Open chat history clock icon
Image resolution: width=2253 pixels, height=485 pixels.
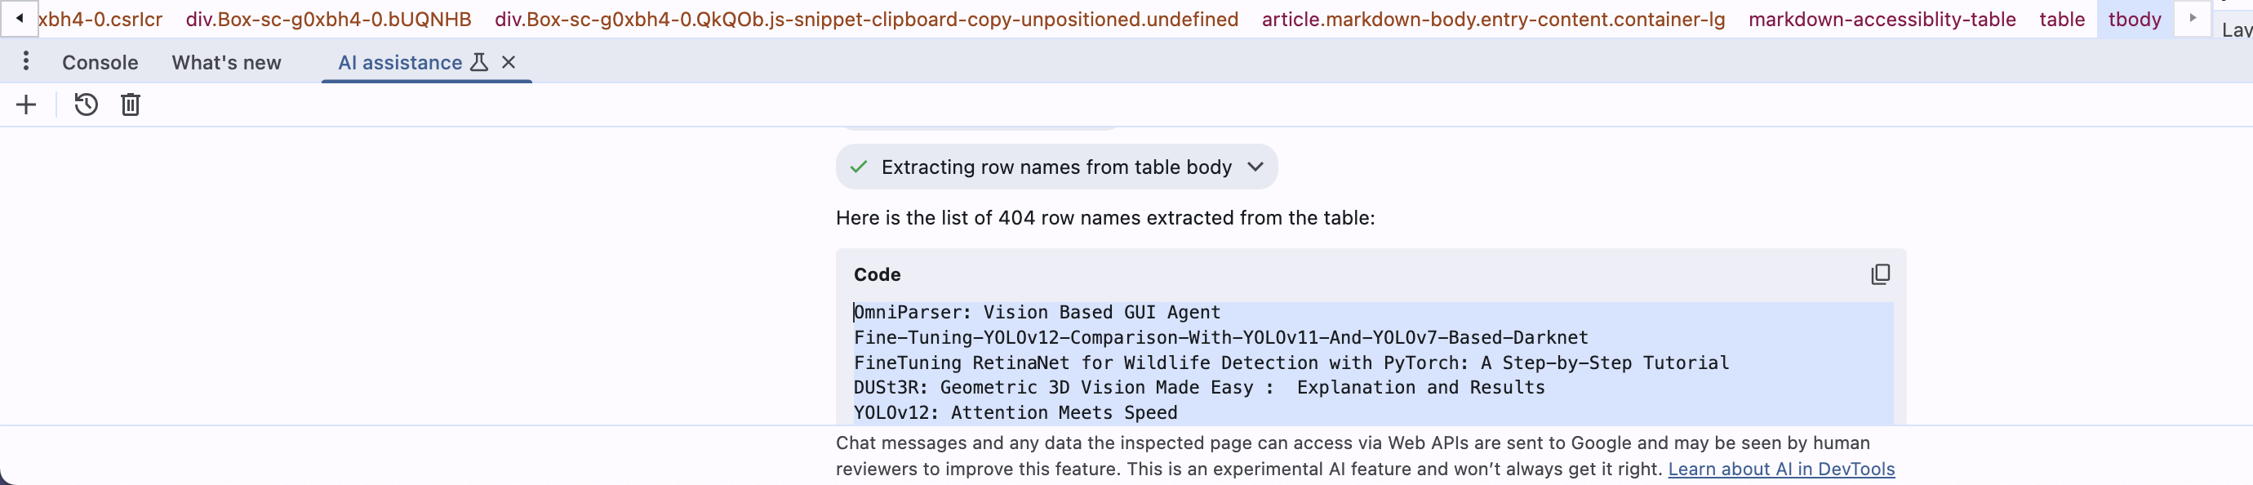(x=86, y=105)
